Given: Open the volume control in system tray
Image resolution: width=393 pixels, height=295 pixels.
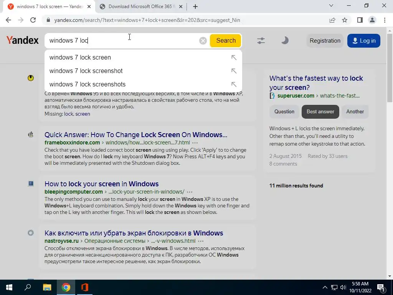Looking at the screenshot, I should coord(343,287).
